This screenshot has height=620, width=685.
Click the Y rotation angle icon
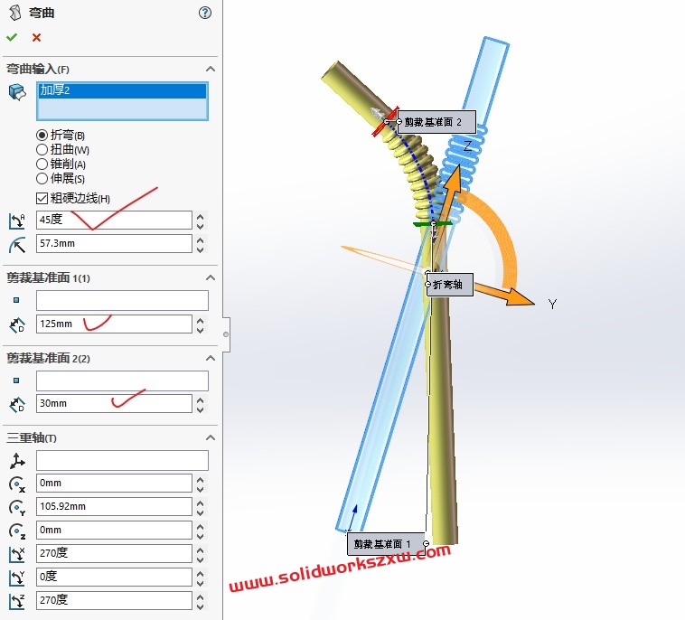click(17, 578)
